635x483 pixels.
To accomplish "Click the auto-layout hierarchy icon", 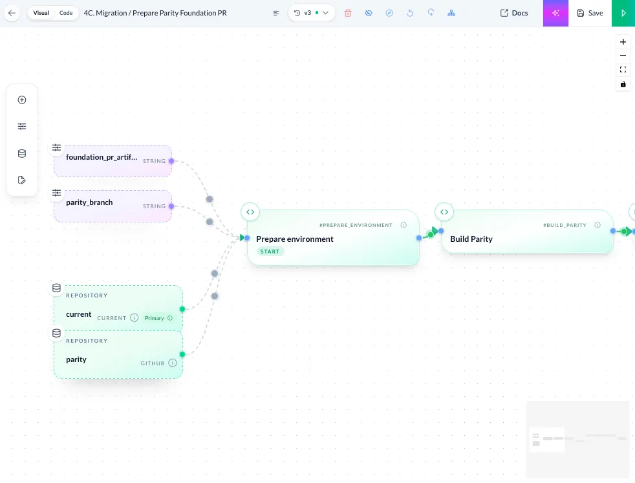I will click(x=451, y=13).
